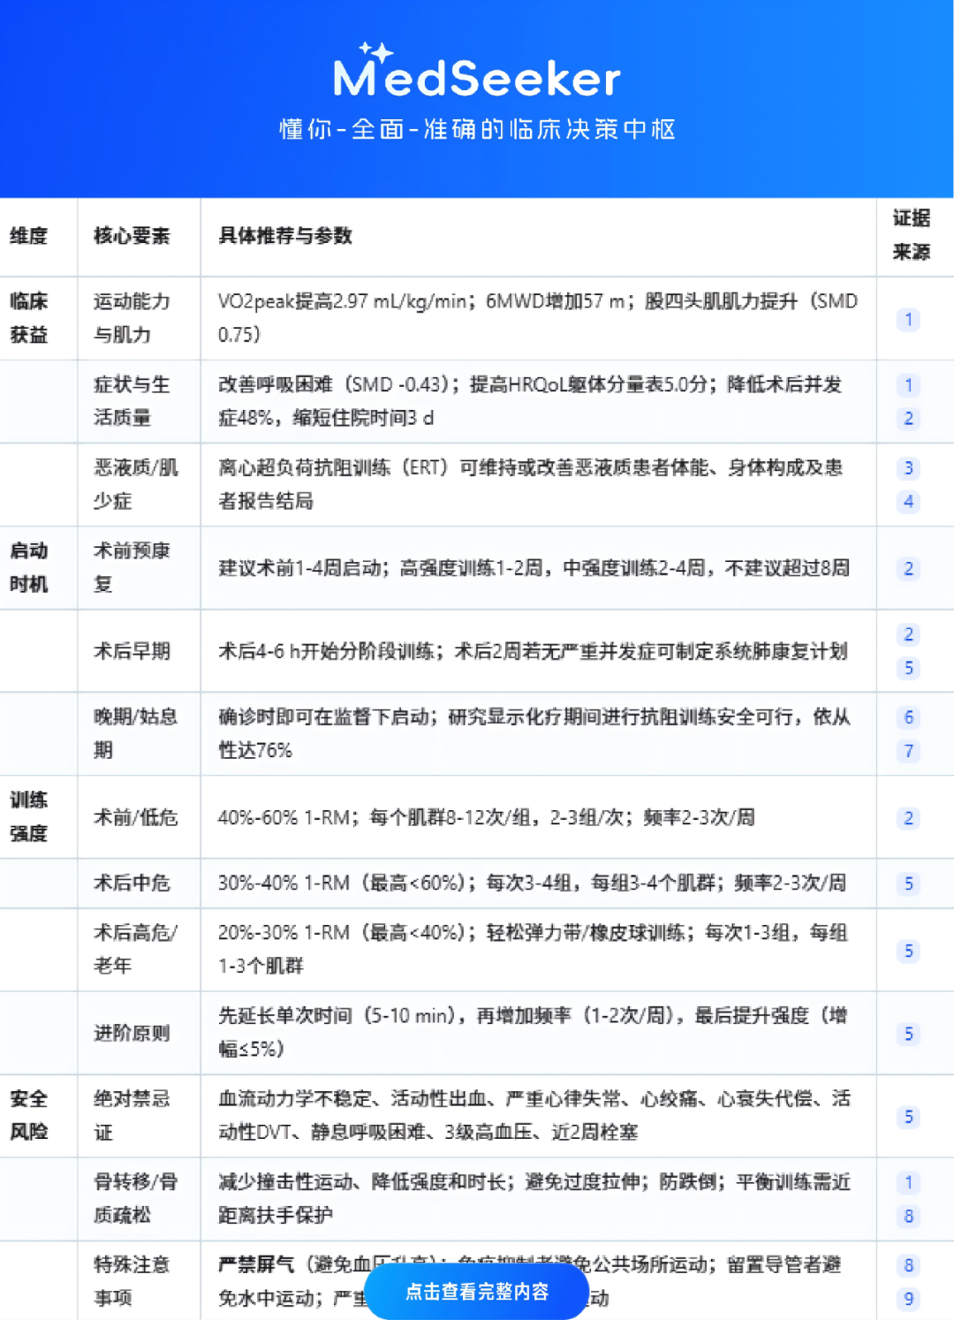Open citation 4 in 恶液质/肌少症 row
The image size is (954, 1320).
[x=908, y=502]
